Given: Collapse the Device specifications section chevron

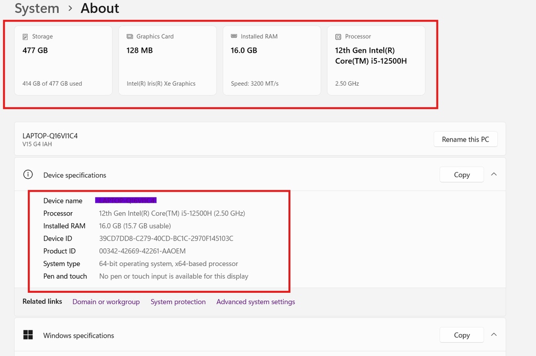Looking at the screenshot, I should [x=494, y=175].
